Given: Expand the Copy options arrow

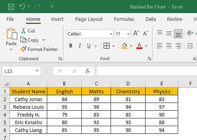Looking at the screenshot, I should click(x=44, y=40).
